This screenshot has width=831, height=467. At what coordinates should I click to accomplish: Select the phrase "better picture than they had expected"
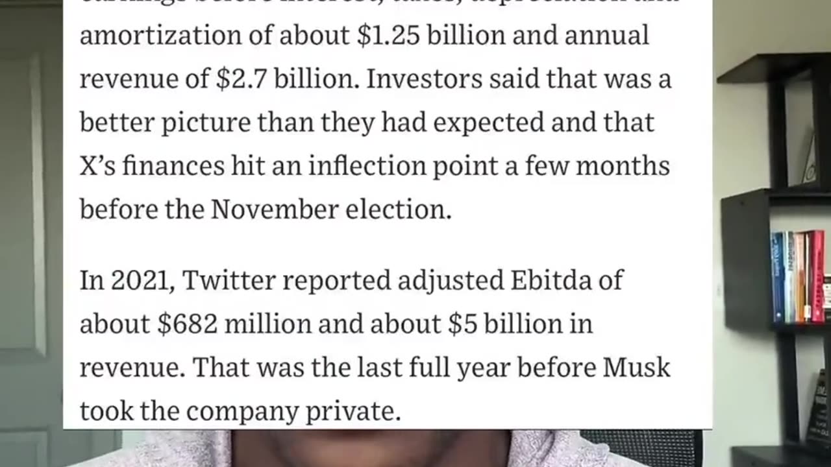click(313, 123)
